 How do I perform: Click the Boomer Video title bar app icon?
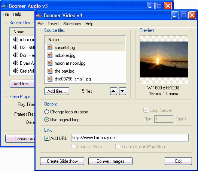click(x=39, y=15)
